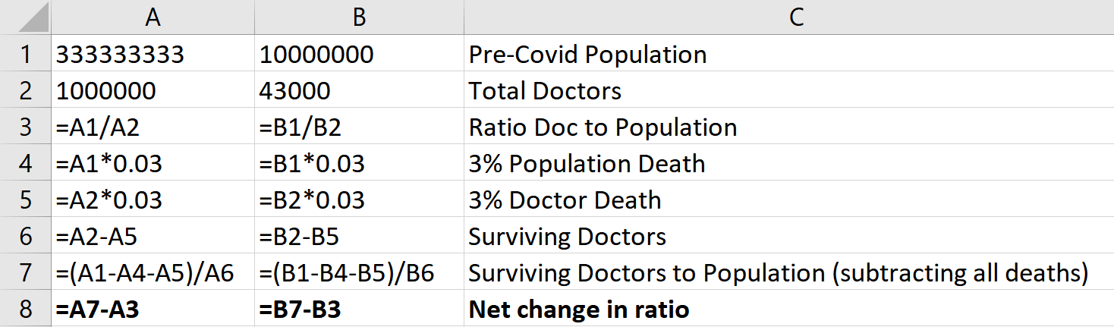Click cell with formula =B2-B5

coord(360,236)
